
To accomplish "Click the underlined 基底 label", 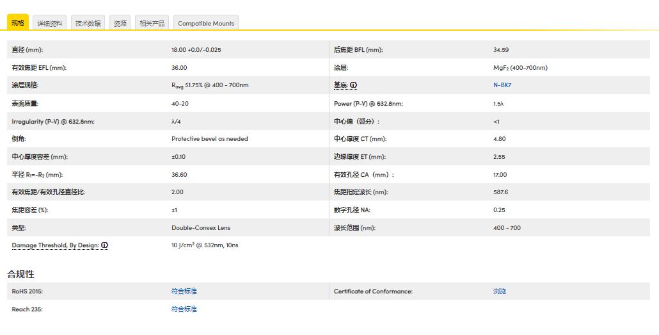I will point(340,85).
